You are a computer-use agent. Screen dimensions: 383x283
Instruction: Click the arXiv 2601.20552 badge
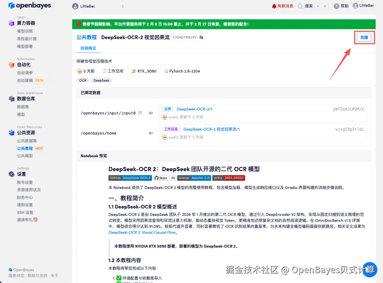pos(229,178)
